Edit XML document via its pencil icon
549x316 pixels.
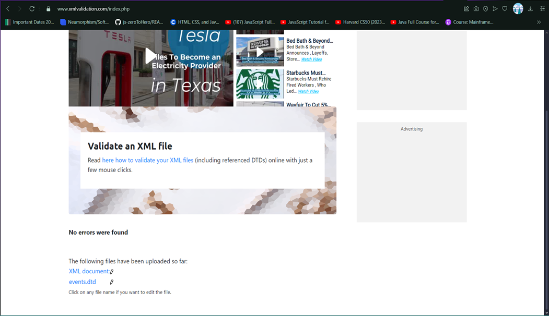[112, 272]
